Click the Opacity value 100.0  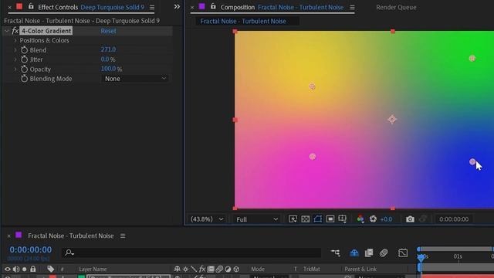coord(108,69)
